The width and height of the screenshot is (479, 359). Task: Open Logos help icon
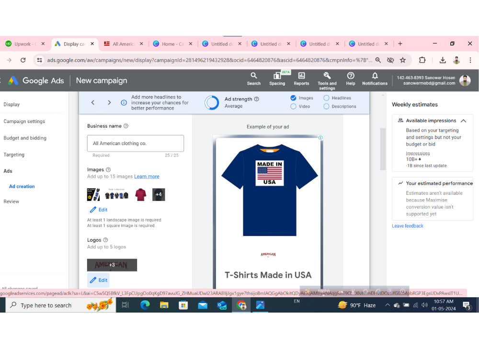tap(105, 240)
